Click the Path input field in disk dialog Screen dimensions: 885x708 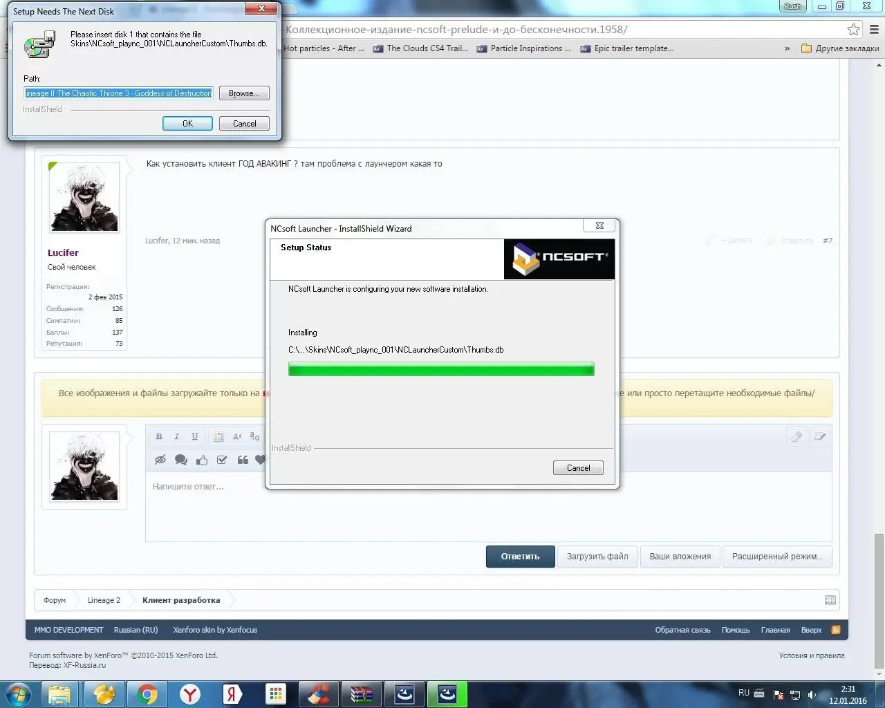(x=118, y=93)
